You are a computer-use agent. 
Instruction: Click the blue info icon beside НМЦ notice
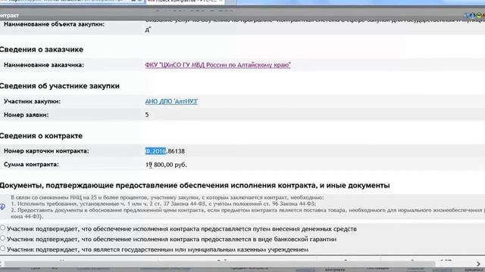coord(2,206)
